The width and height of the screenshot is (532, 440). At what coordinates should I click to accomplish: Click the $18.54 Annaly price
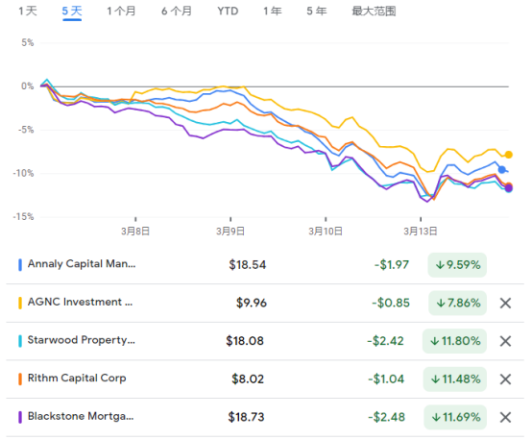(248, 265)
